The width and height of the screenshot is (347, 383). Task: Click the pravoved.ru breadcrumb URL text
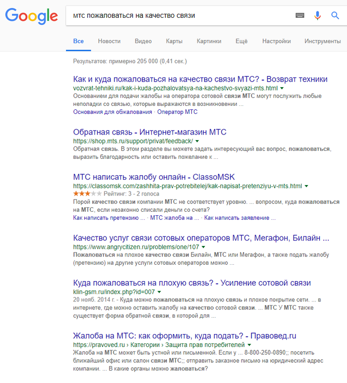[159, 345]
